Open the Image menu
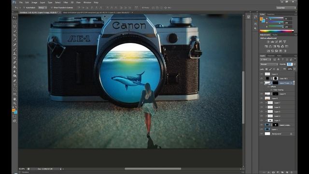Screen dimensions: 309x174 pos(34,2)
